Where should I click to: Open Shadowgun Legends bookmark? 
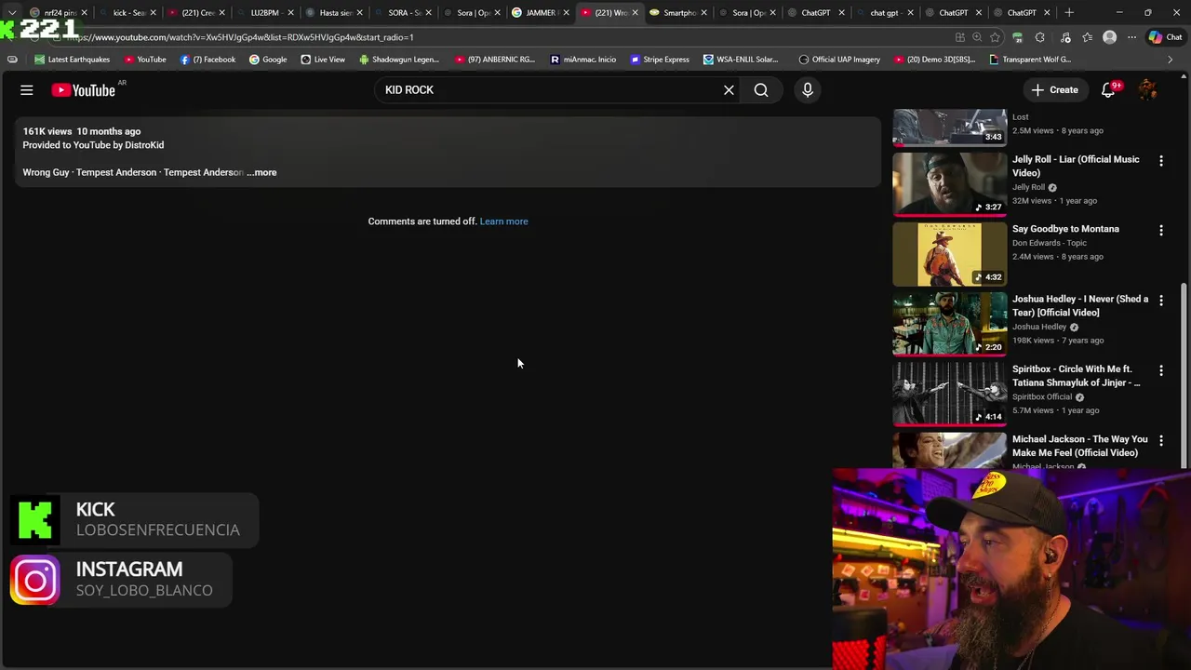[x=399, y=60]
